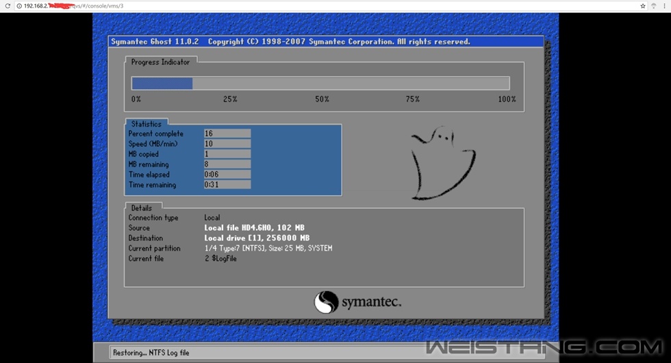
Task: Click the browser address bar URL
Action: (x=74, y=6)
